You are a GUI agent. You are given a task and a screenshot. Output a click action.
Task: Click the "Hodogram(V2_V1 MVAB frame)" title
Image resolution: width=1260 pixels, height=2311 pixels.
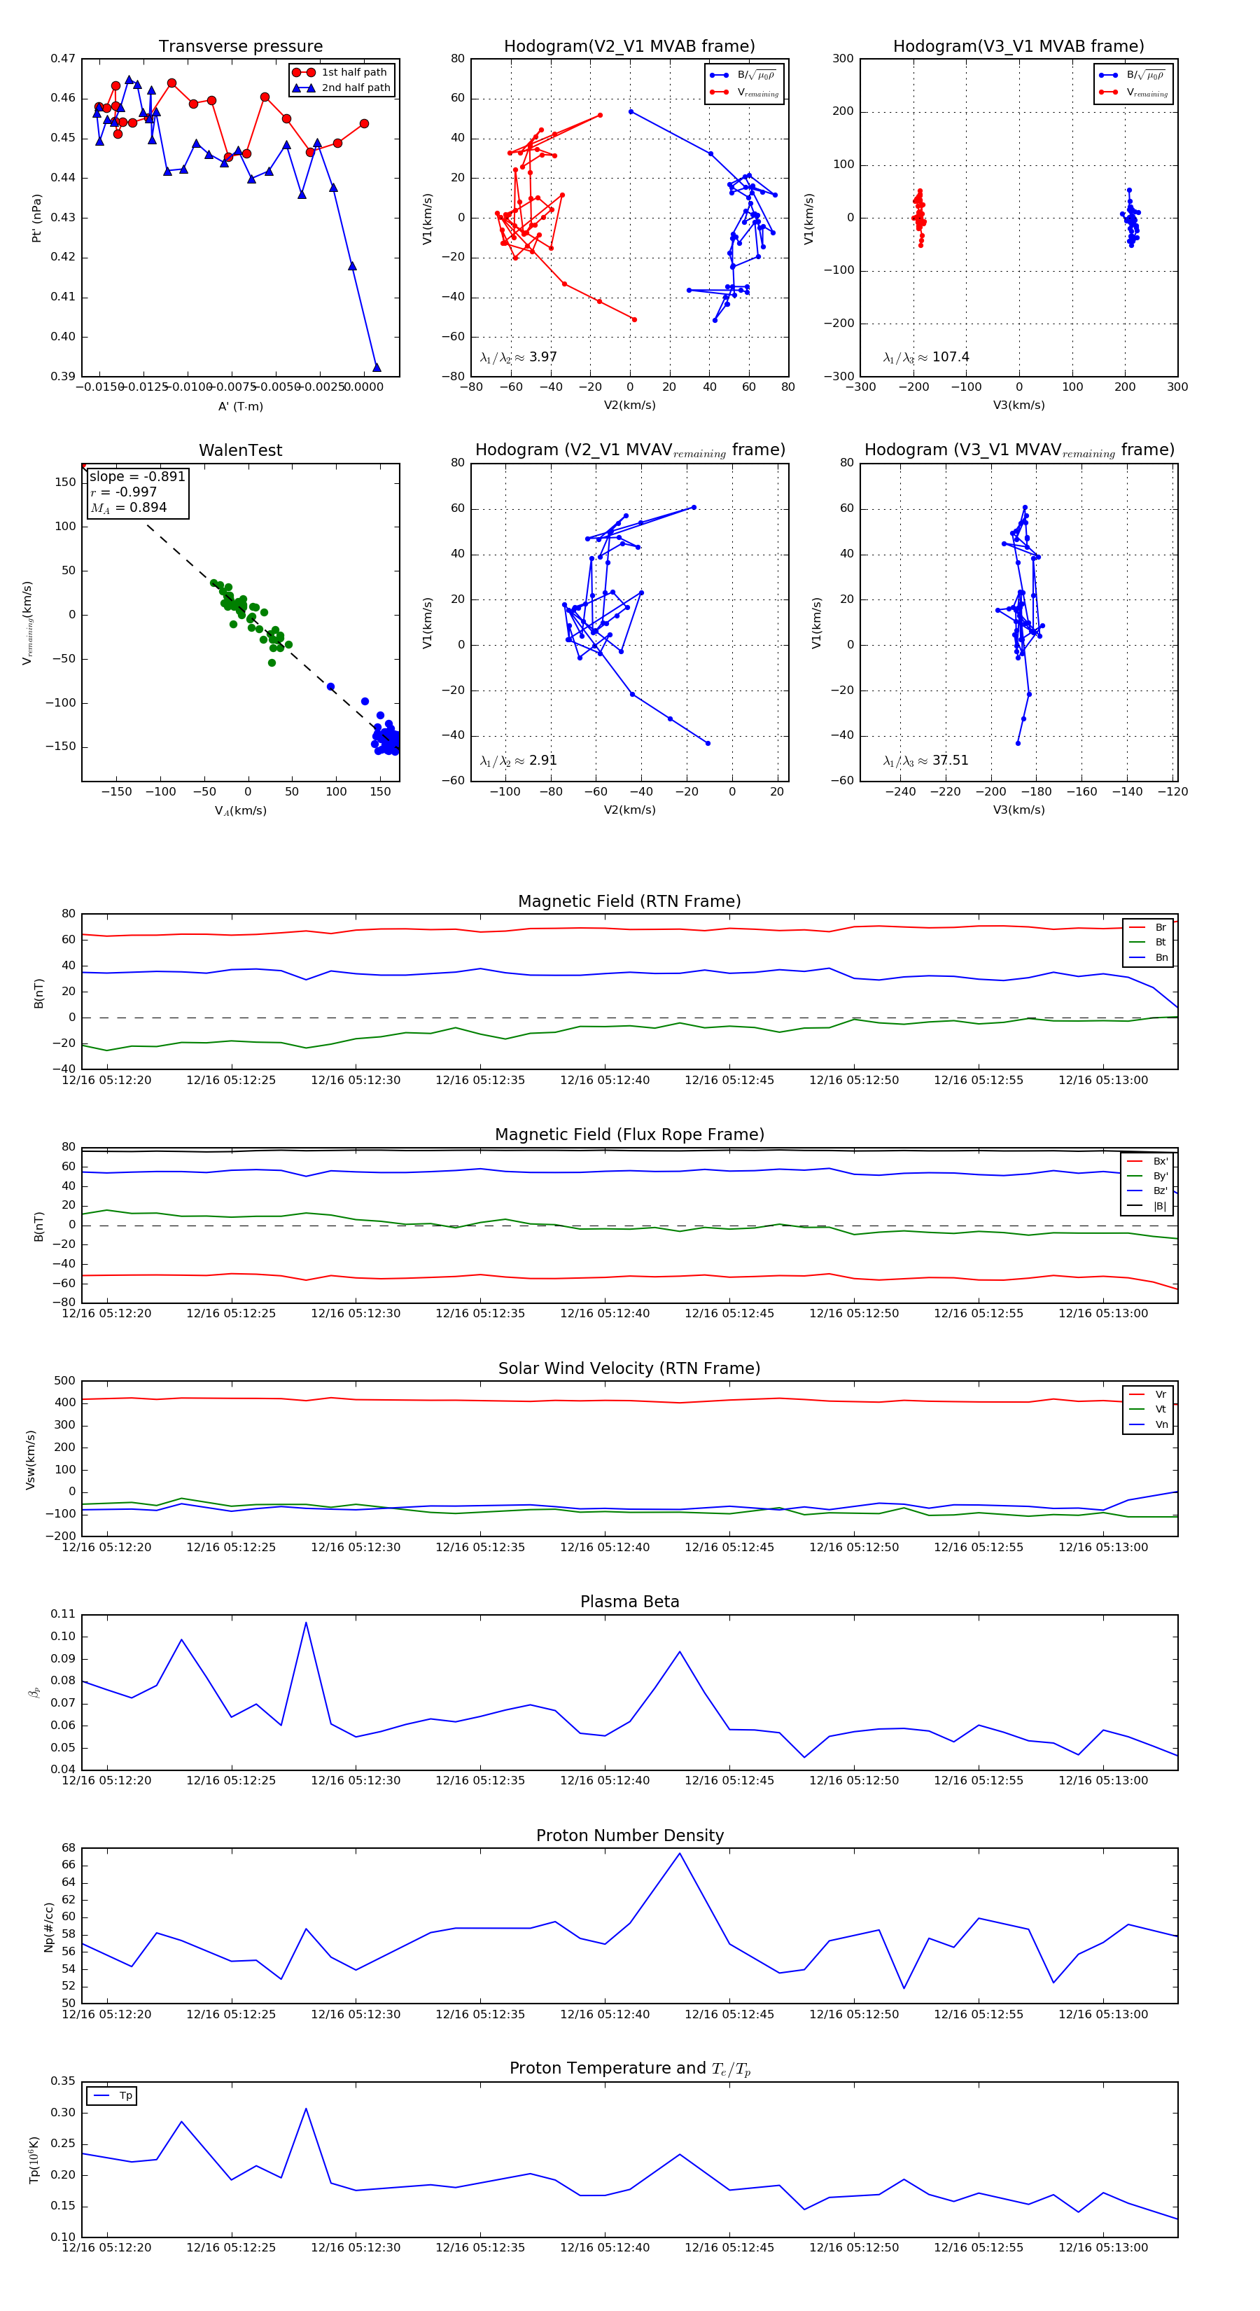pos(629,47)
